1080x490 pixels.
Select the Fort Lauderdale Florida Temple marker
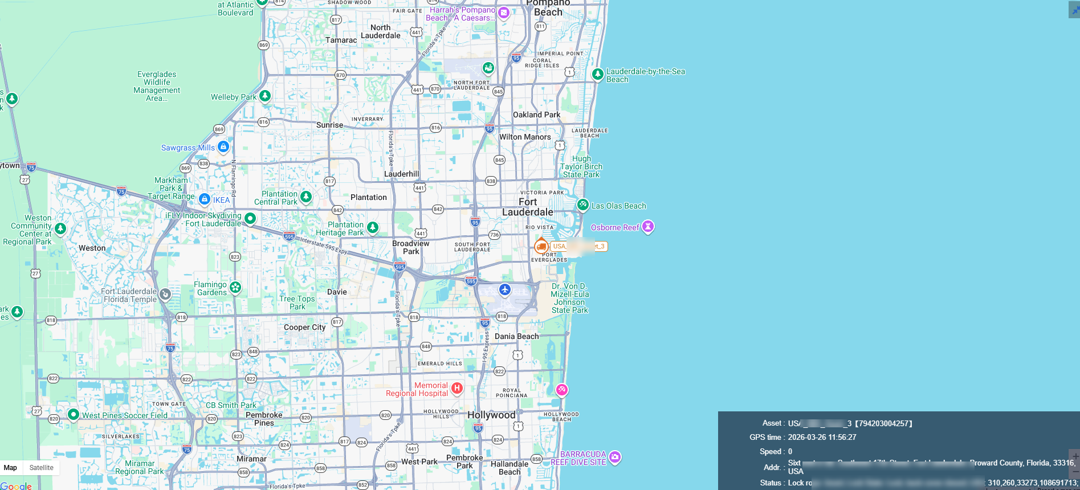point(165,294)
